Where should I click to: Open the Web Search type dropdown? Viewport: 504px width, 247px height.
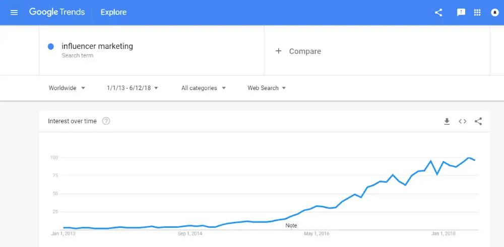[267, 88]
